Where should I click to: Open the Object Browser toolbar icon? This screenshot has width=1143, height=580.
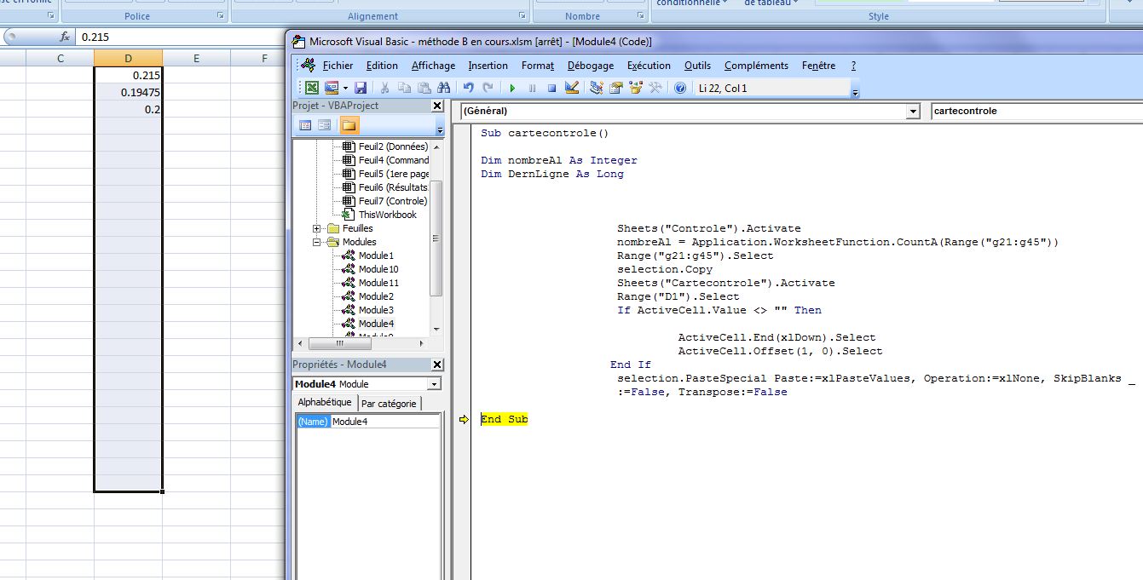635,88
